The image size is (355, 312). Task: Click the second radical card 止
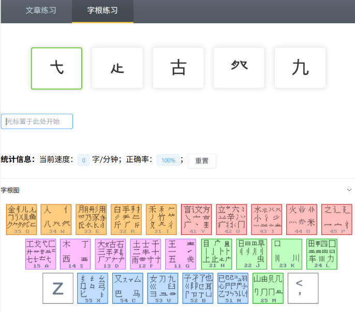point(117,68)
